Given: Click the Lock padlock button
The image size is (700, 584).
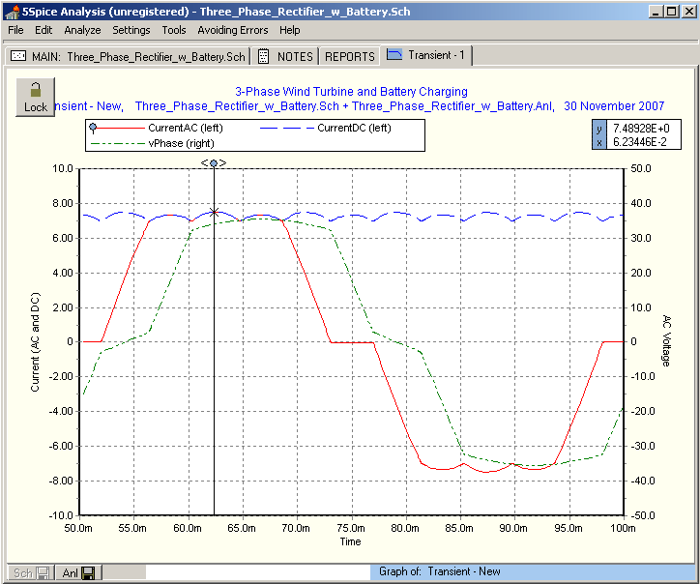Looking at the screenshot, I should point(35,97).
